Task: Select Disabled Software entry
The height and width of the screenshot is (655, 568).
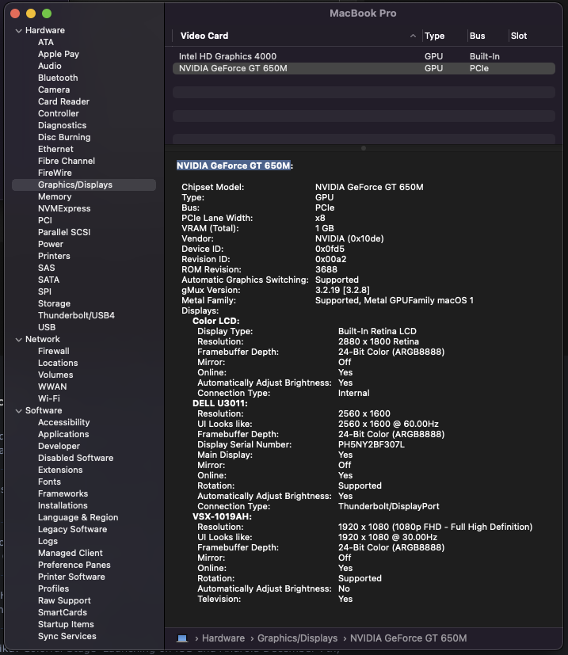Action: point(75,459)
